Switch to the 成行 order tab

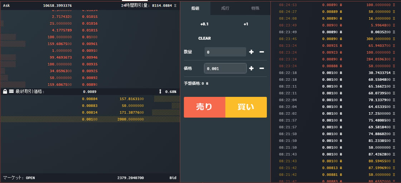(225, 8)
